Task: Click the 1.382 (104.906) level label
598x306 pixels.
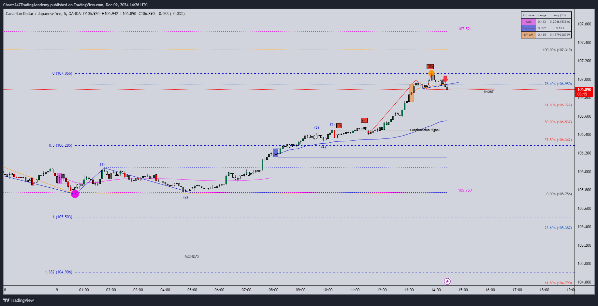Action: [x=59, y=272]
